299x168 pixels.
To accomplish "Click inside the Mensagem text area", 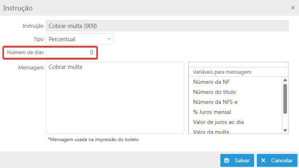I will pos(115,97).
